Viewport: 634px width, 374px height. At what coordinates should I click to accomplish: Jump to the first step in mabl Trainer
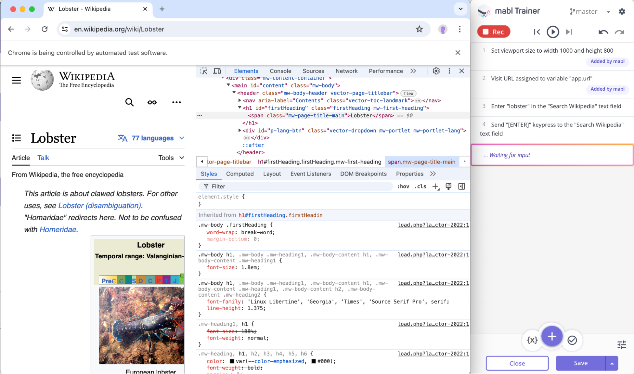tap(537, 32)
